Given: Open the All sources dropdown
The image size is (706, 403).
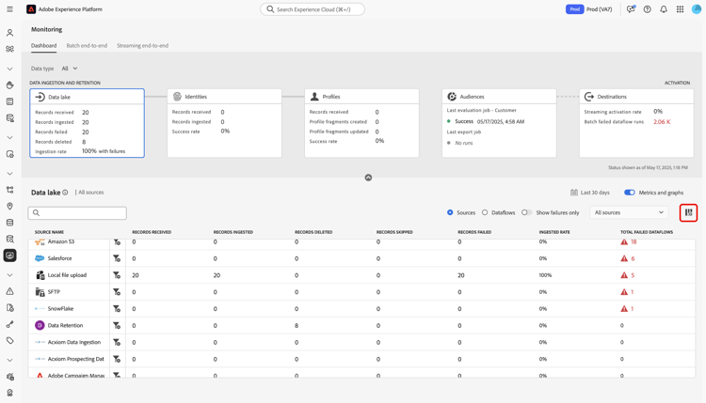Looking at the screenshot, I should 629,213.
